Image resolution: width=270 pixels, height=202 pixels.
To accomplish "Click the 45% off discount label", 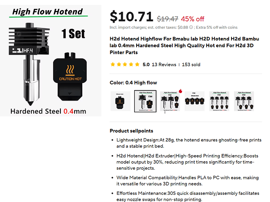I will click(x=193, y=19).
